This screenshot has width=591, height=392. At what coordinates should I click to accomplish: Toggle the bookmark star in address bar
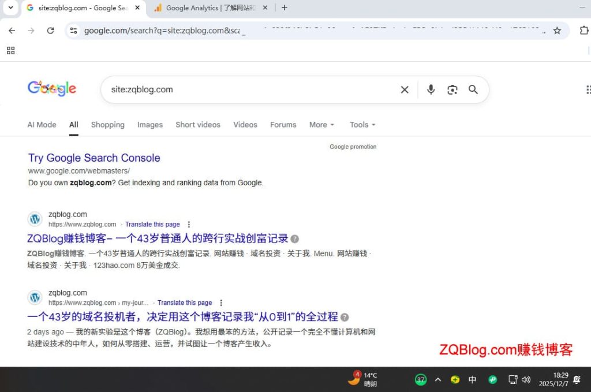click(x=558, y=31)
